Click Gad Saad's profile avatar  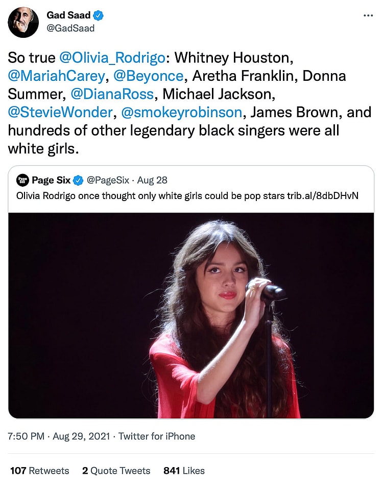[x=23, y=23]
